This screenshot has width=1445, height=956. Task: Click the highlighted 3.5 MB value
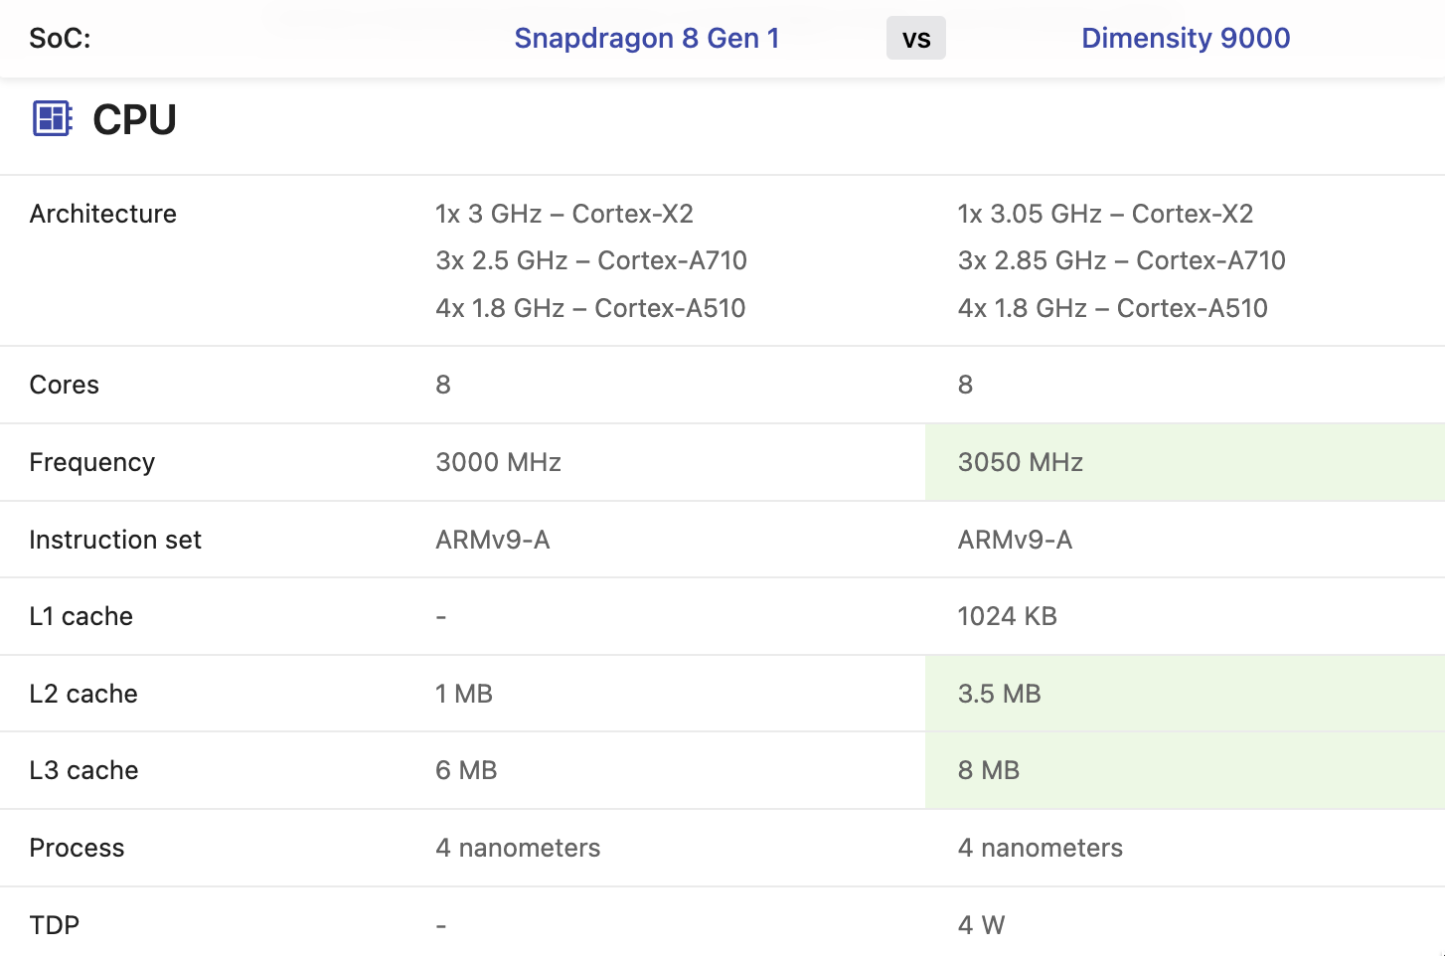pos(1000,694)
